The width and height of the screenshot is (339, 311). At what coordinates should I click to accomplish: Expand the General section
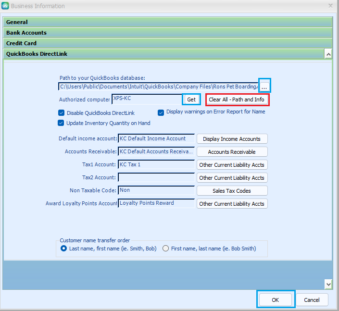[x=167, y=22]
